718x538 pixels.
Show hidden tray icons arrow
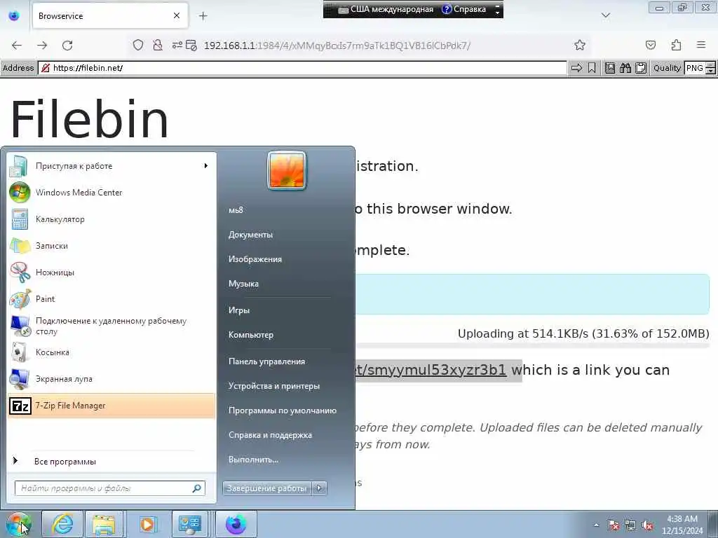[596, 525]
